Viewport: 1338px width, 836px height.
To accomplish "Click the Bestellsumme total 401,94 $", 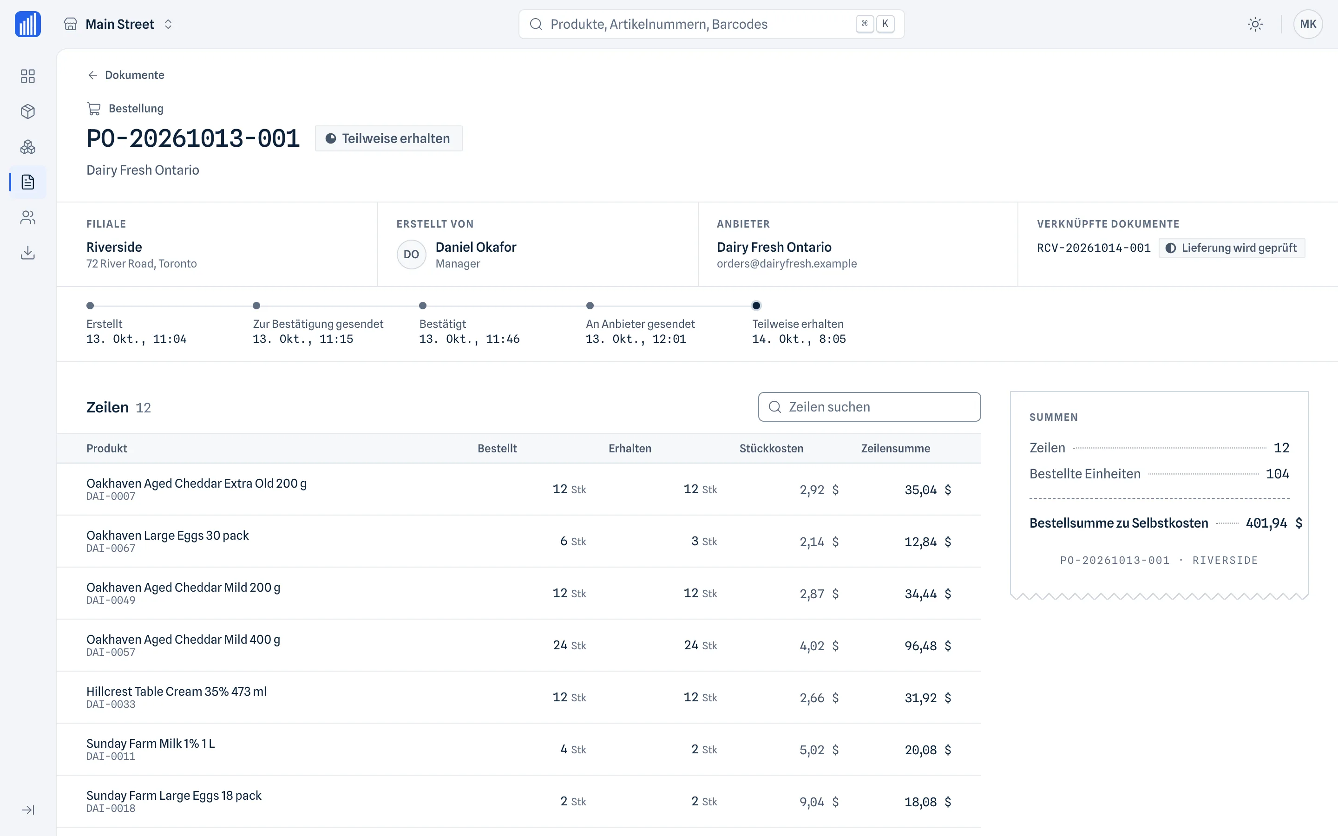I will tap(1274, 523).
